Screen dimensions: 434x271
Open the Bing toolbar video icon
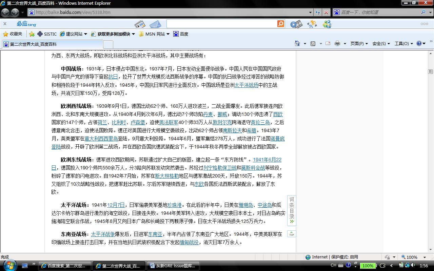pos(296,24)
